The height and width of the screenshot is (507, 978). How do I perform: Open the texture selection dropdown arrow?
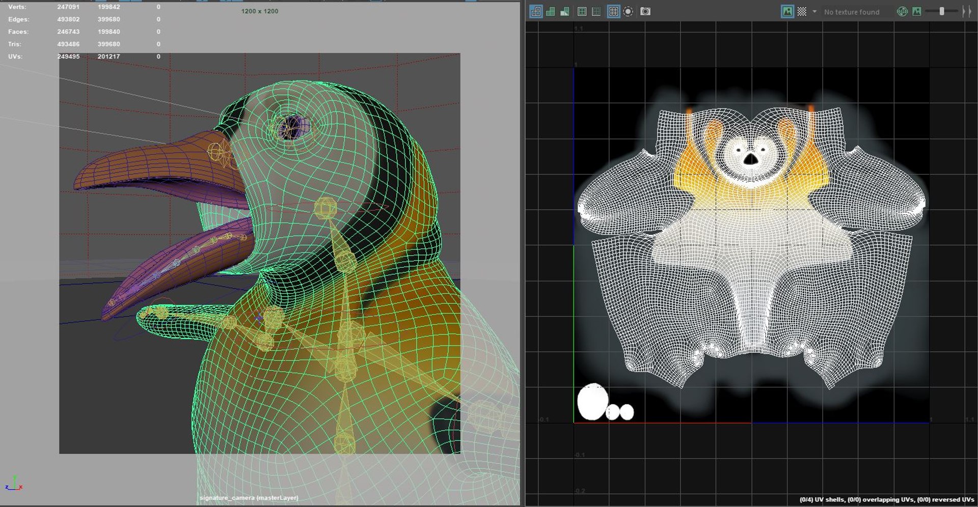coord(814,11)
